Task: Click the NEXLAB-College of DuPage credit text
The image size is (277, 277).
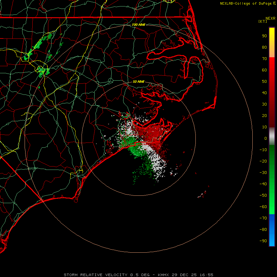Action: [x=247, y=3]
